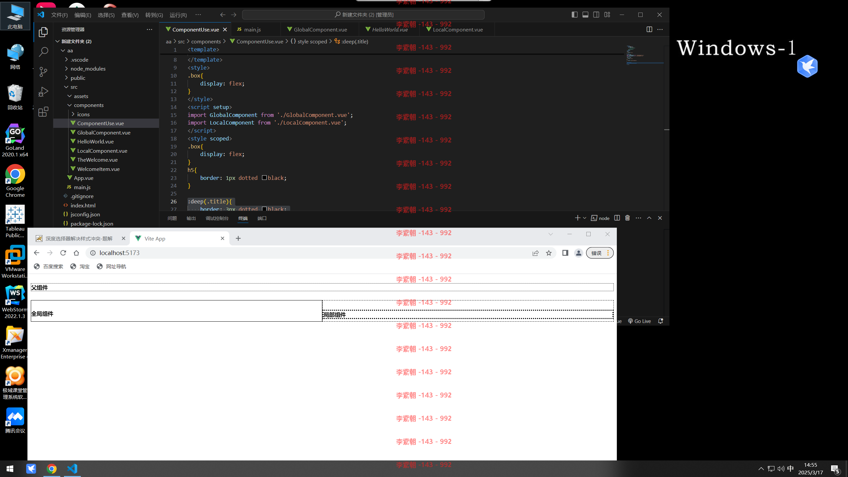Toggle the primary side bar in VS Code
Screen dimensions: 848x477
point(575,15)
